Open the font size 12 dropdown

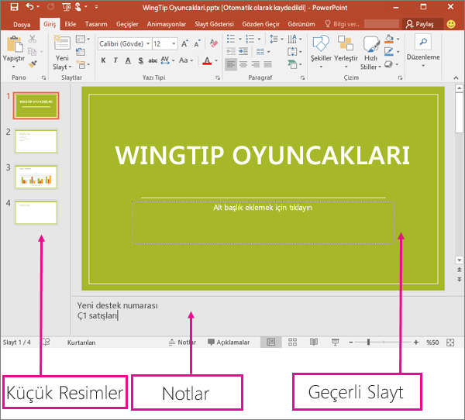(174, 44)
